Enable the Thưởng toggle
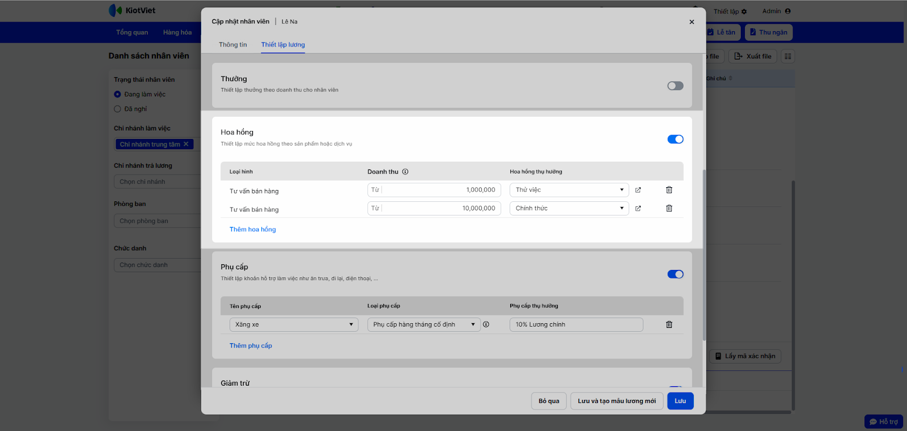Viewport: 907px width, 431px height. [675, 86]
